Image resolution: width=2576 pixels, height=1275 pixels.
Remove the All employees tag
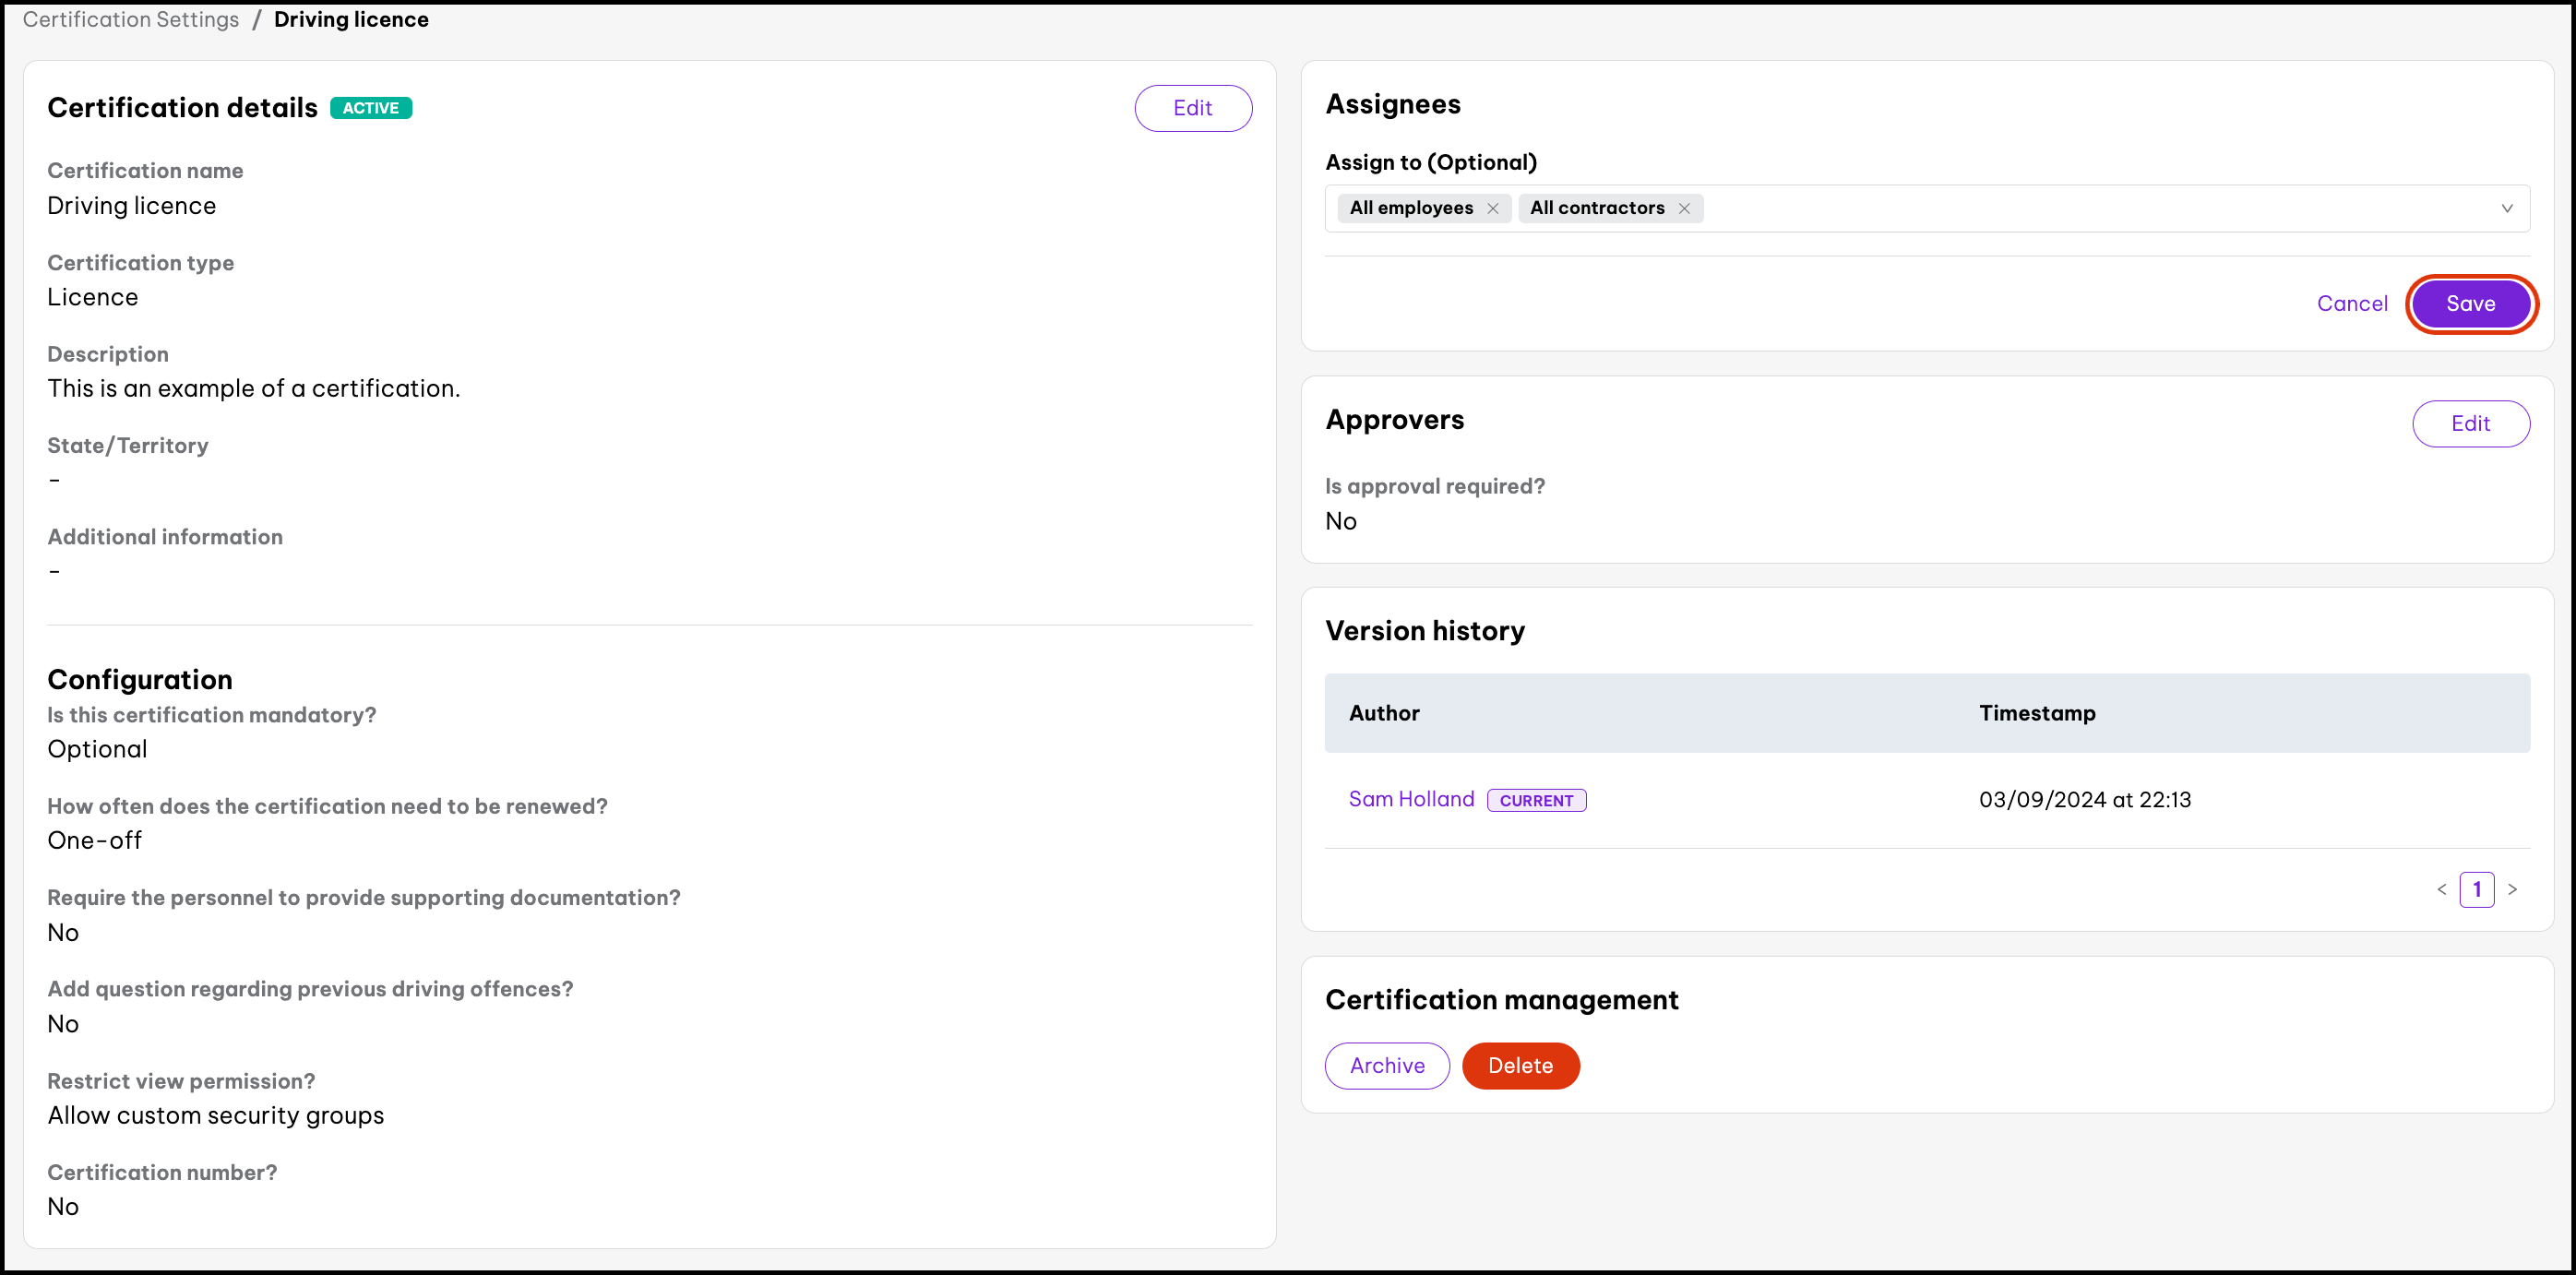[1492, 208]
